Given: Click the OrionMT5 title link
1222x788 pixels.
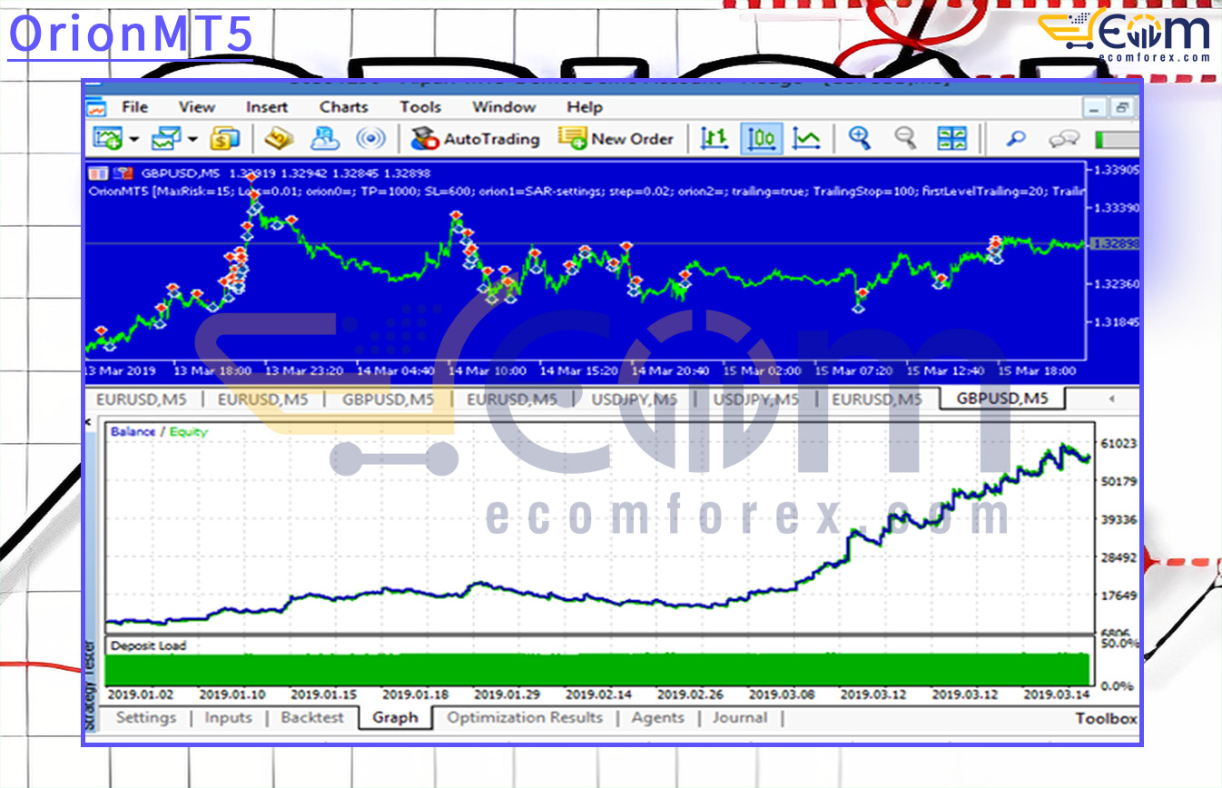Looking at the screenshot, I should [130, 35].
